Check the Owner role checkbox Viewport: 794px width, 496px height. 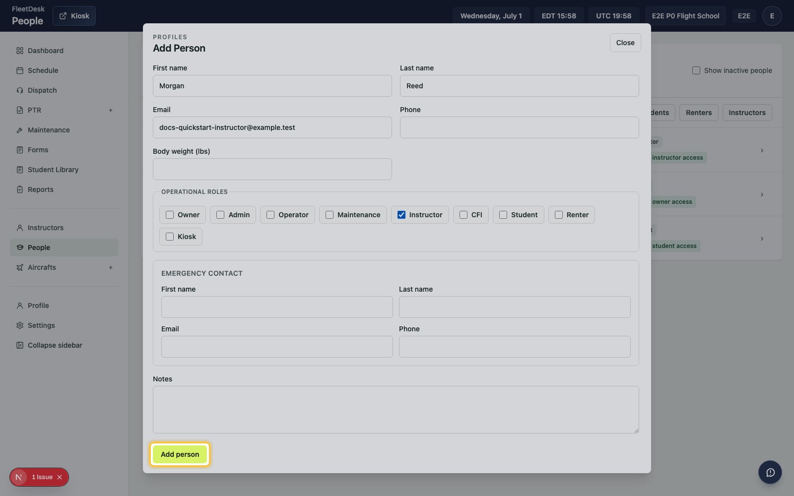pyautogui.click(x=170, y=215)
